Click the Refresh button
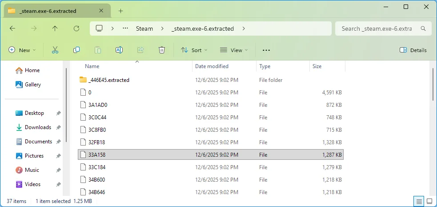 point(76,28)
